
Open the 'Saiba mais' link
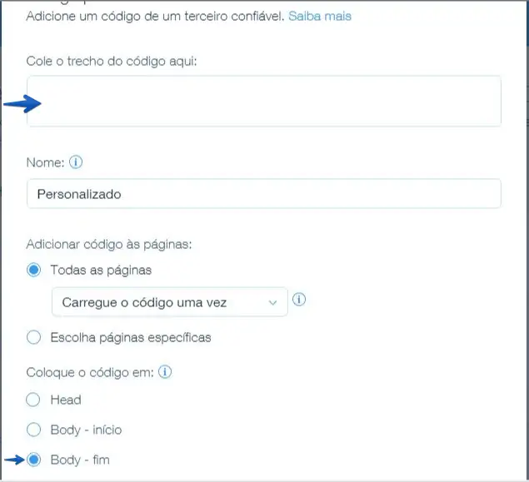(320, 16)
